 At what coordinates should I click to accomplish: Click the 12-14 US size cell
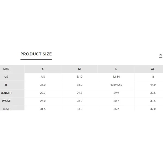[x=116, y=77]
